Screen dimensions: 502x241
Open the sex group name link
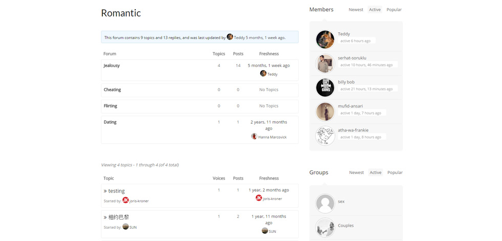pyautogui.click(x=341, y=202)
